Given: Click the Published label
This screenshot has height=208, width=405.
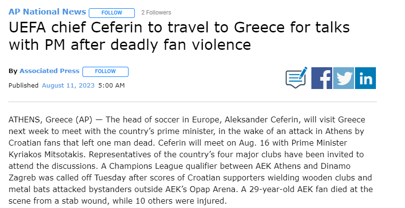Looking at the screenshot, I should [23, 86].
